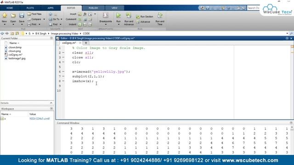Click the Find magnifier button
This screenshot has height=165, width=294.
tap(53, 24)
